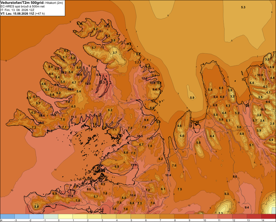Click the 9.4 label near the bottom right
Screen dimensions: 276x222
[x=247, y=208]
